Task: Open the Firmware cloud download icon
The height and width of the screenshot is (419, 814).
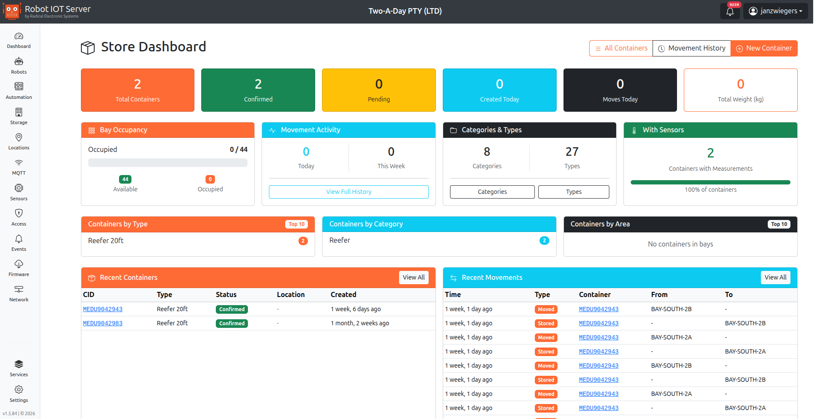Action: [19, 264]
